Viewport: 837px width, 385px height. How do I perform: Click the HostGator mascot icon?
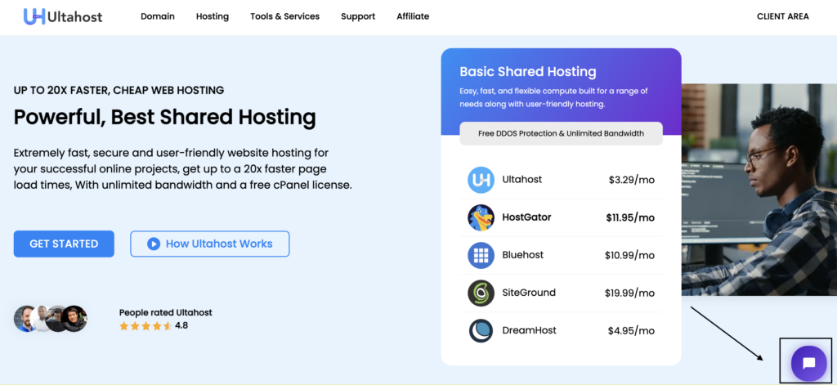481,217
